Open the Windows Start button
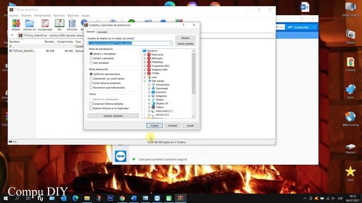Screen dimensions: 362x203 click(6, 198)
